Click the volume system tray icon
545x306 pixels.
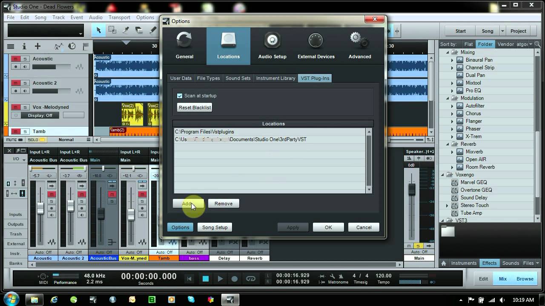[x=502, y=300]
